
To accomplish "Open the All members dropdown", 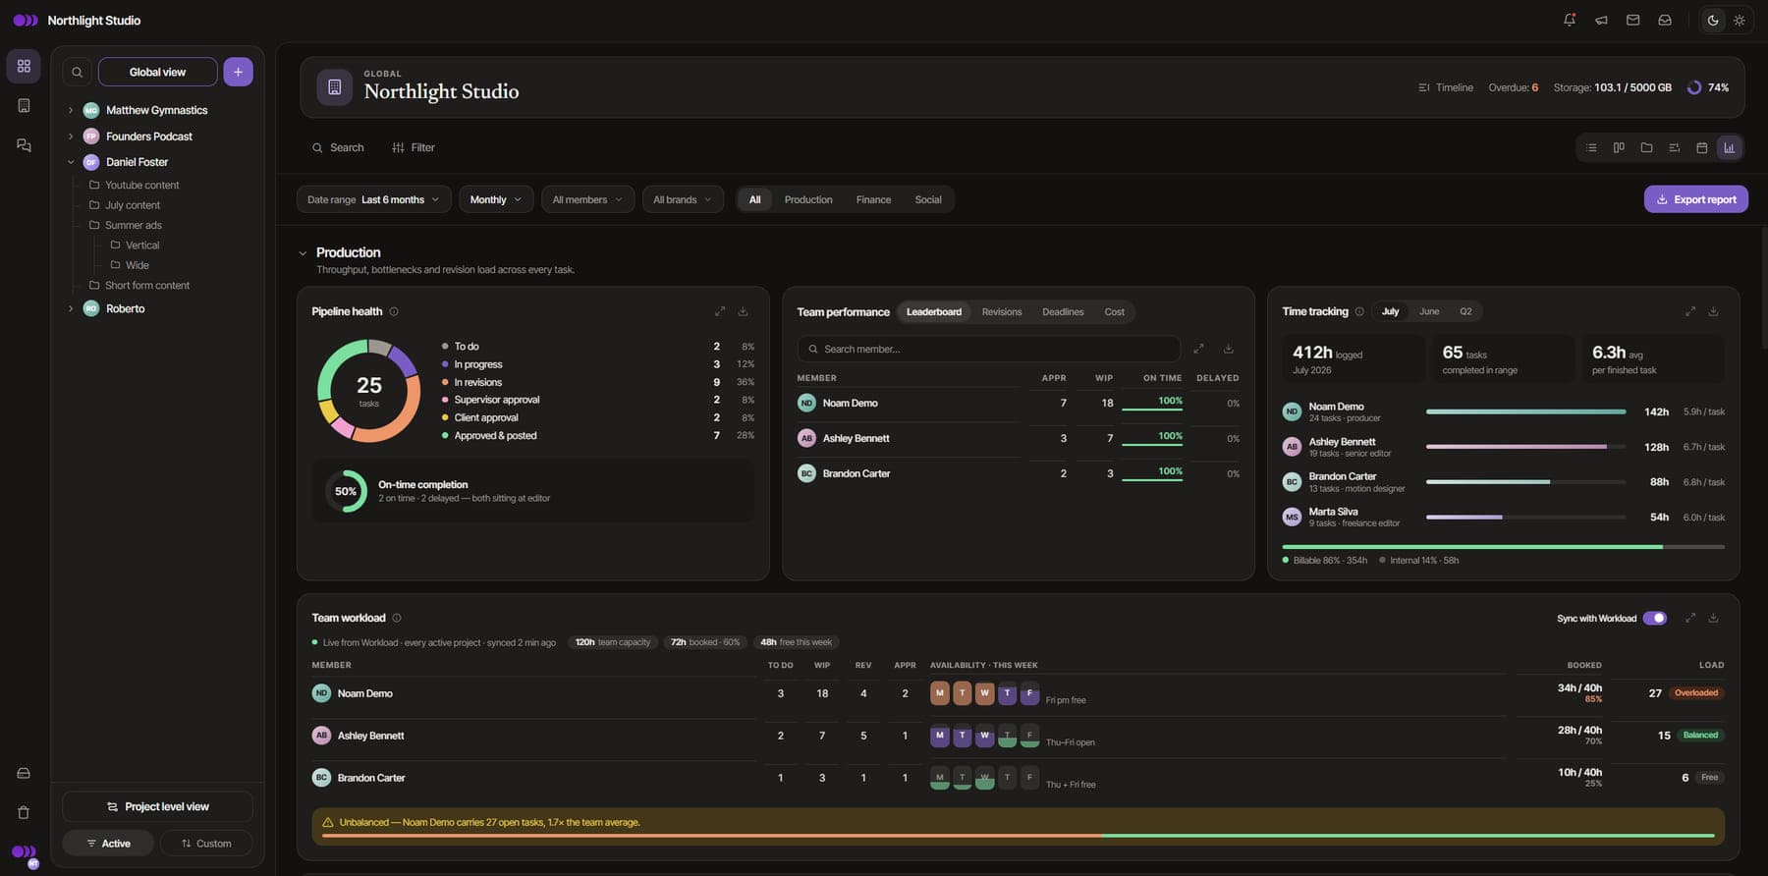I will click(x=587, y=199).
